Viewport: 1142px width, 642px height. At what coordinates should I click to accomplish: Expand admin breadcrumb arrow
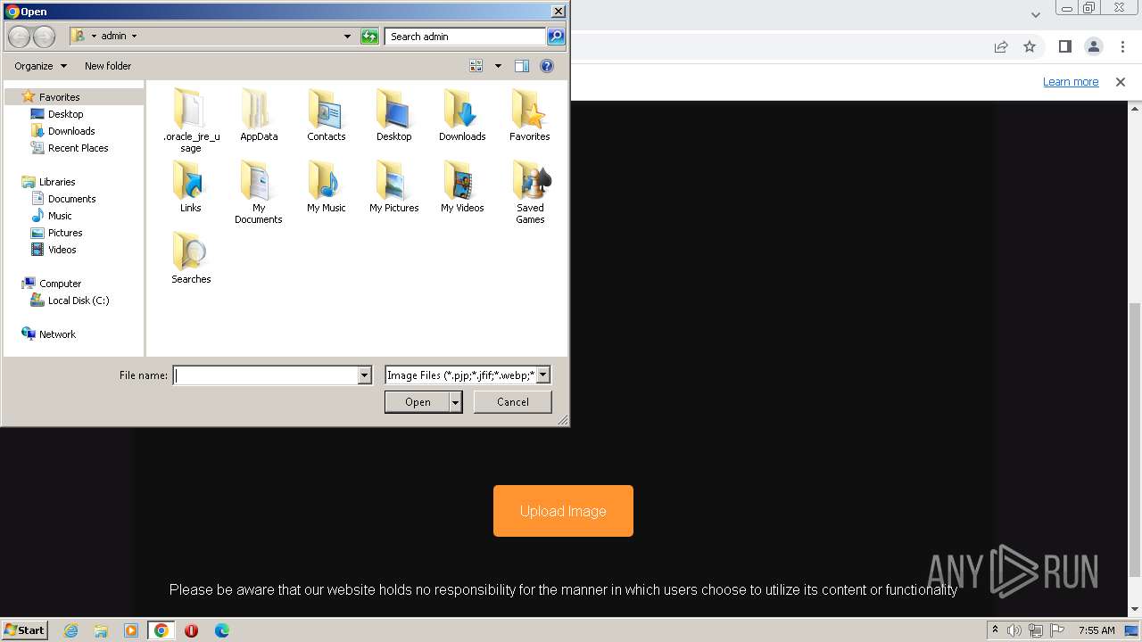click(x=134, y=37)
